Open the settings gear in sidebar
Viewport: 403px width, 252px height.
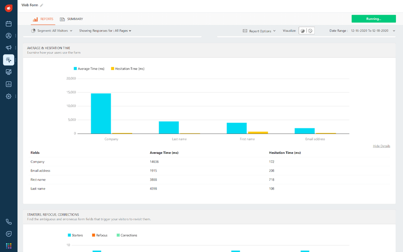(x=8, y=96)
